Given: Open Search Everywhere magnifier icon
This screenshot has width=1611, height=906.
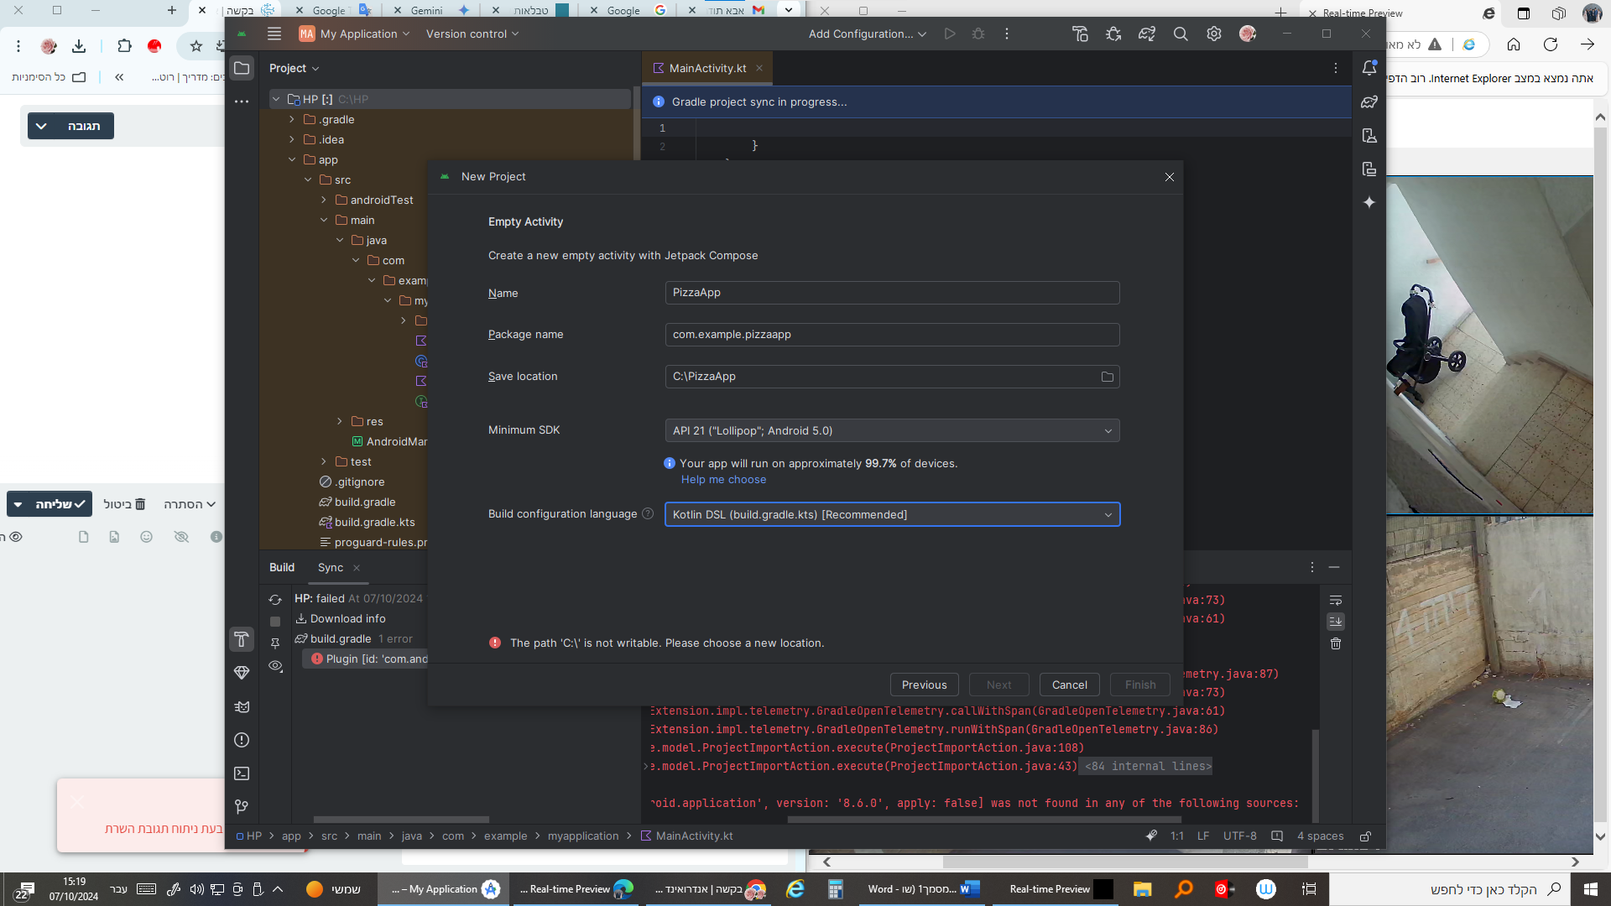Looking at the screenshot, I should [1181, 34].
